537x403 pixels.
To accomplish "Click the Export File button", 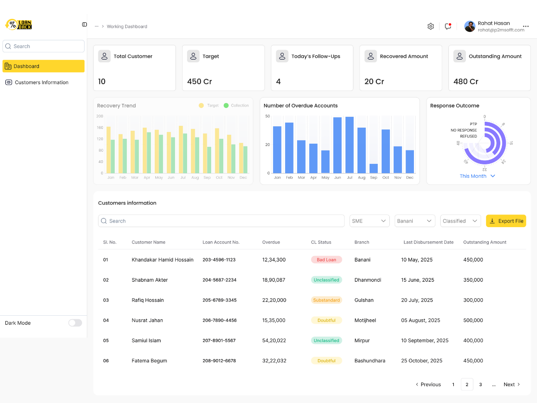I will [506, 221].
